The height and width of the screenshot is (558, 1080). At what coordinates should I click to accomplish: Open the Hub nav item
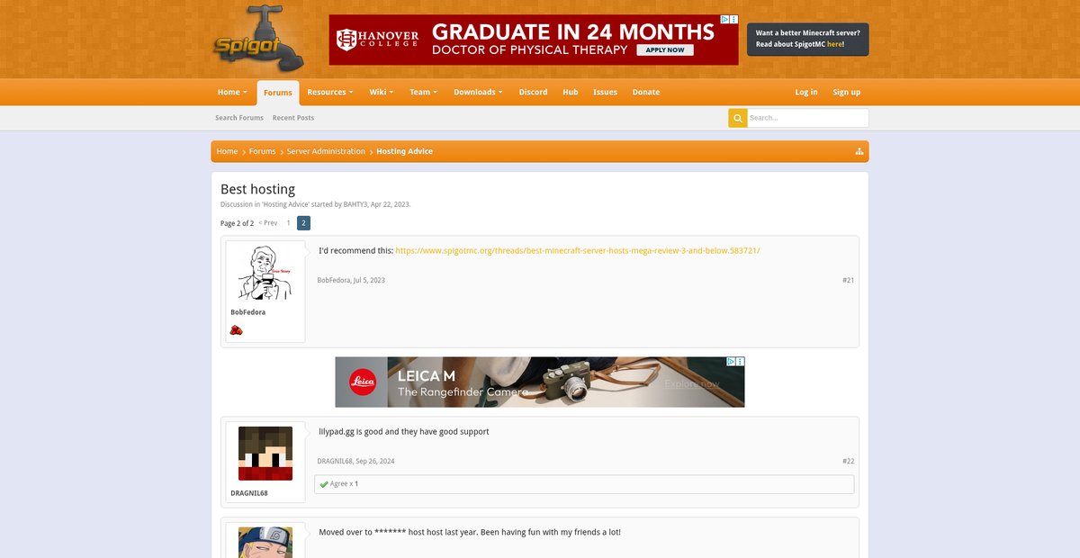571,92
